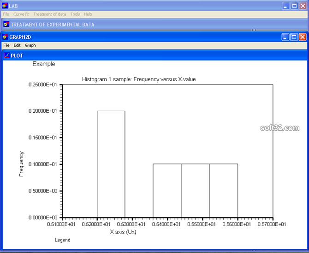
Task: Open the File menu in GRAPH2D window
Action: (x=6, y=45)
